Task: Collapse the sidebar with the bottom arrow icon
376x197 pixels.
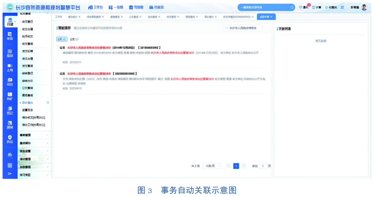Action: [x=10, y=174]
